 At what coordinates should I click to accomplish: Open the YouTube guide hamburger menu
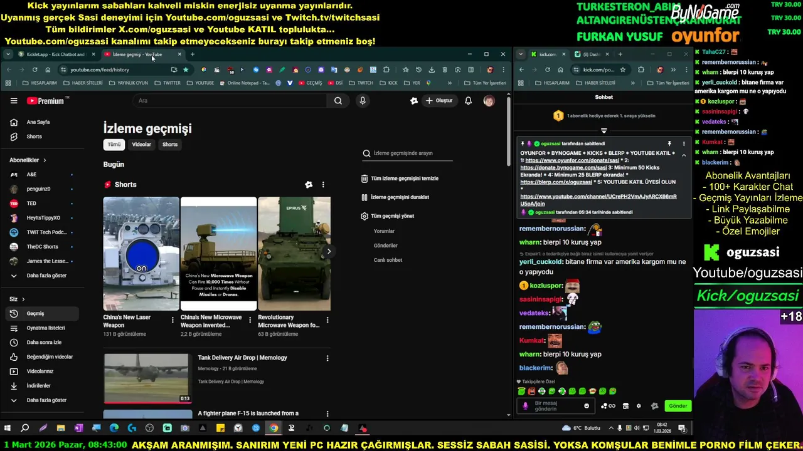[x=14, y=101]
